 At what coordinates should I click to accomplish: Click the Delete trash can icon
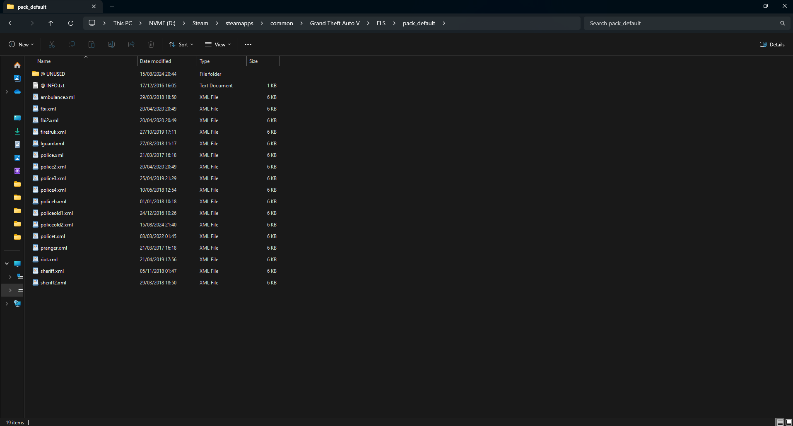[x=151, y=44]
